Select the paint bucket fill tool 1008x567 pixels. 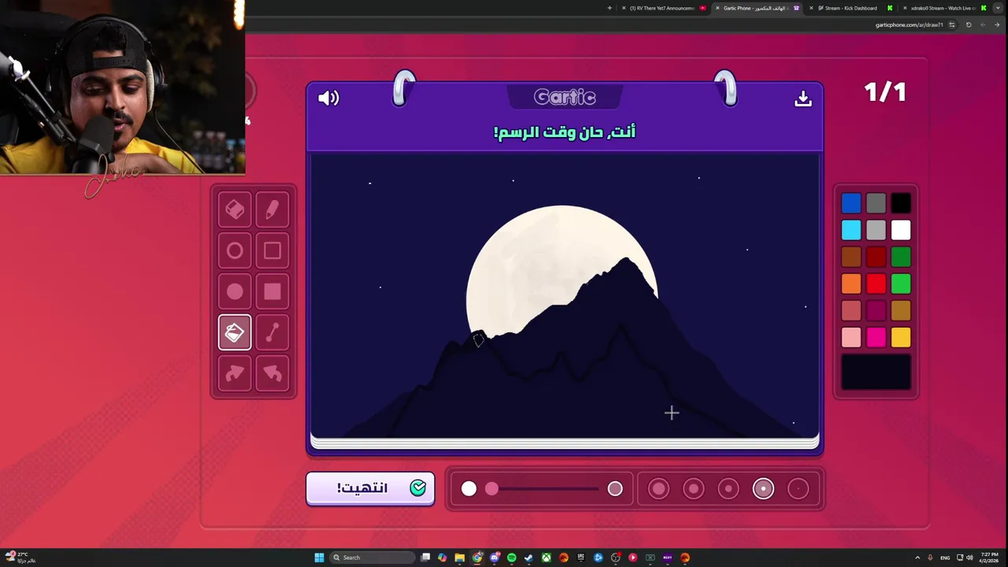point(235,332)
